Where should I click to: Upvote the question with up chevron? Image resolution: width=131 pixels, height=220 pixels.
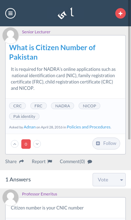(15, 144)
